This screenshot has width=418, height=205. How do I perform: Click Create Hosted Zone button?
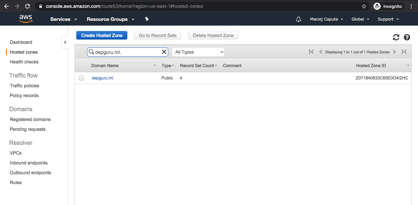point(102,35)
